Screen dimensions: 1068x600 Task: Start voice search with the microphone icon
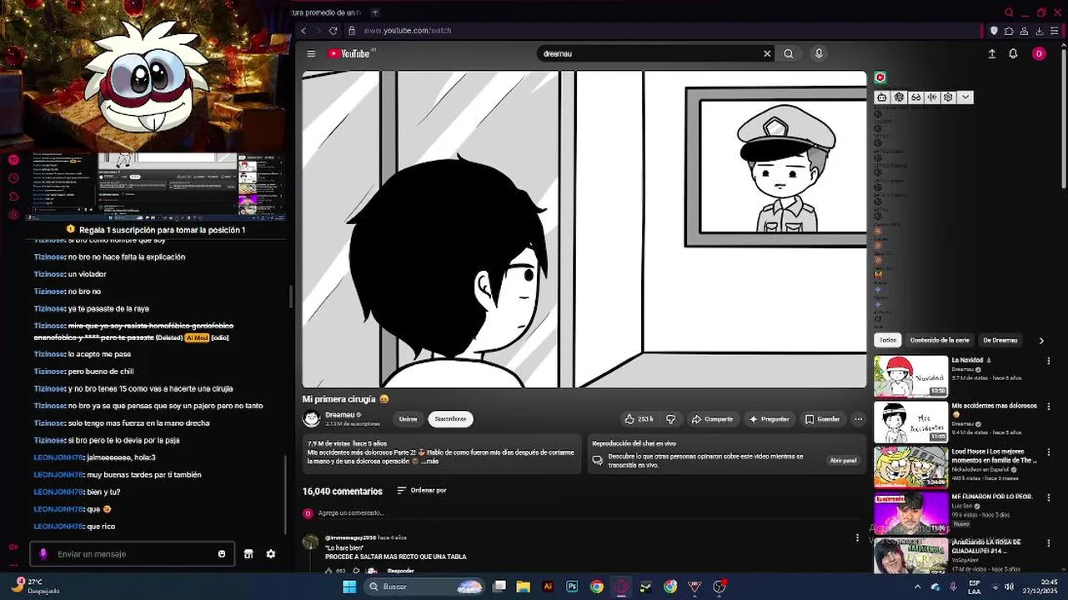(819, 53)
